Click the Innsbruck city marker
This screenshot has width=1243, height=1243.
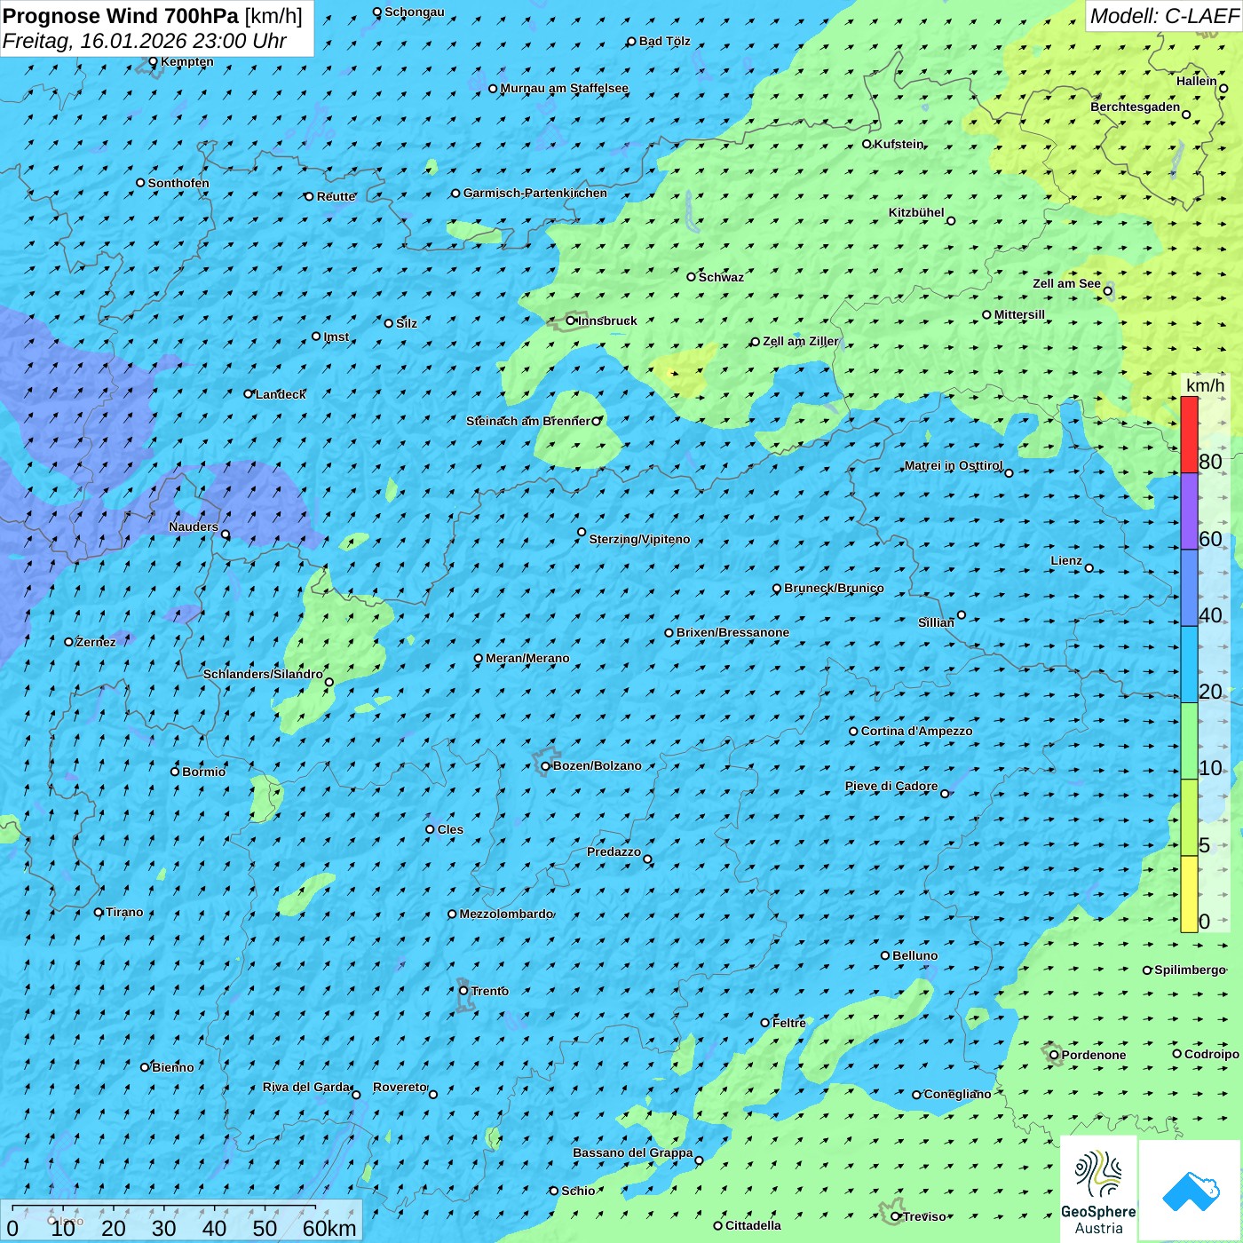tap(571, 321)
